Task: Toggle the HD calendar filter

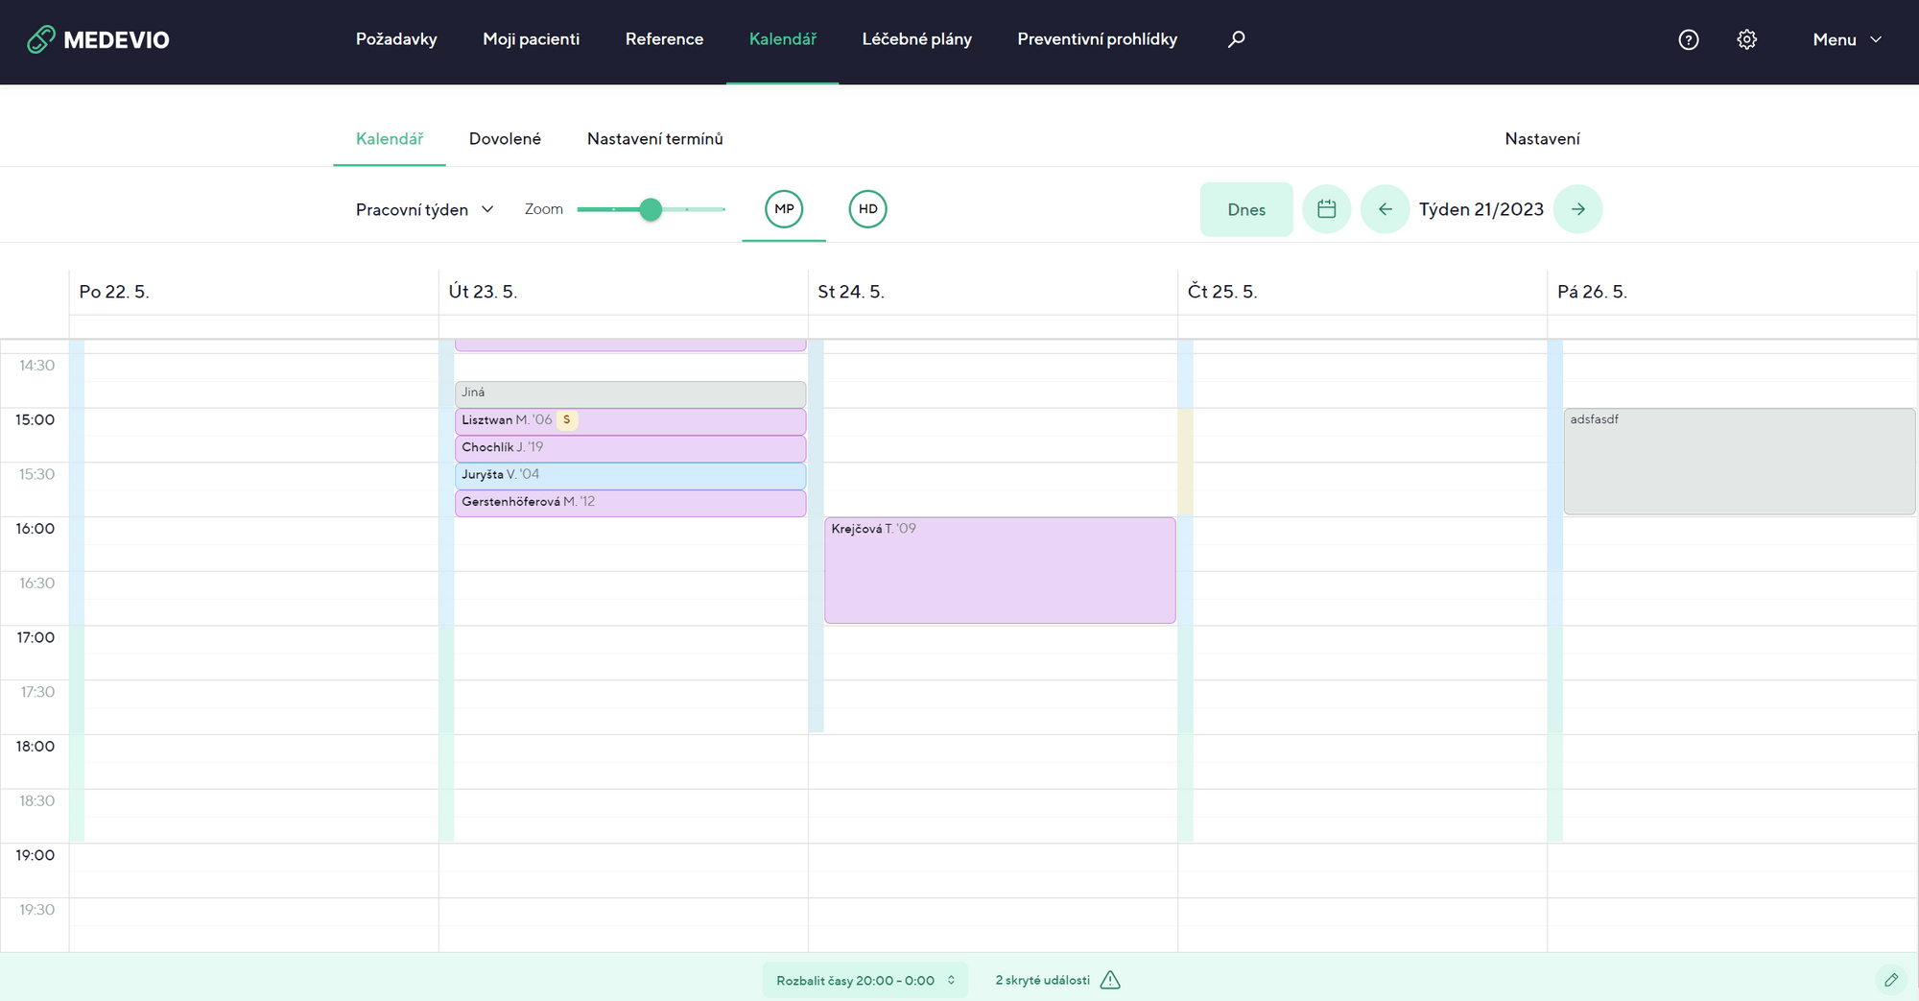Action: 867,209
